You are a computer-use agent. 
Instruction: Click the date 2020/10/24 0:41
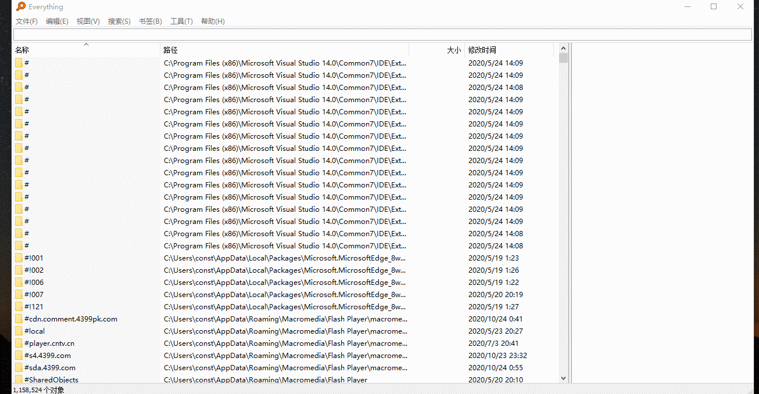[496, 319]
